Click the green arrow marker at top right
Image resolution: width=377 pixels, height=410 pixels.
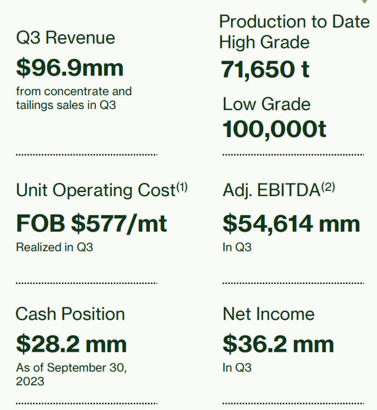click(365, 2)
